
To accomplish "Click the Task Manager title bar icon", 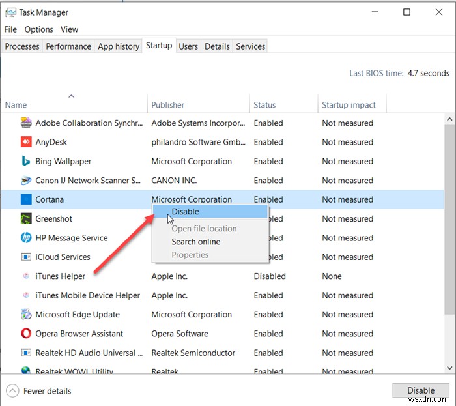I will [x=11, y=12].
